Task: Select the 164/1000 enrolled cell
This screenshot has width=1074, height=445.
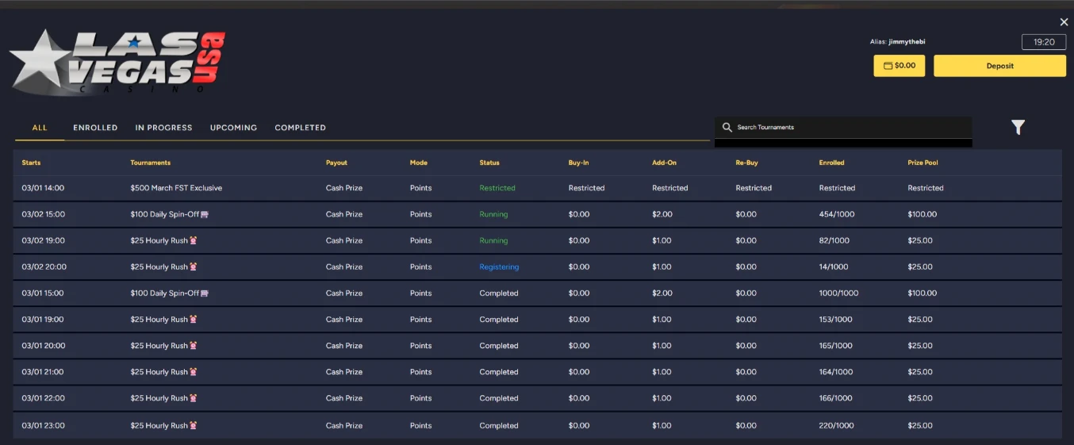Action: pos(836,371)
